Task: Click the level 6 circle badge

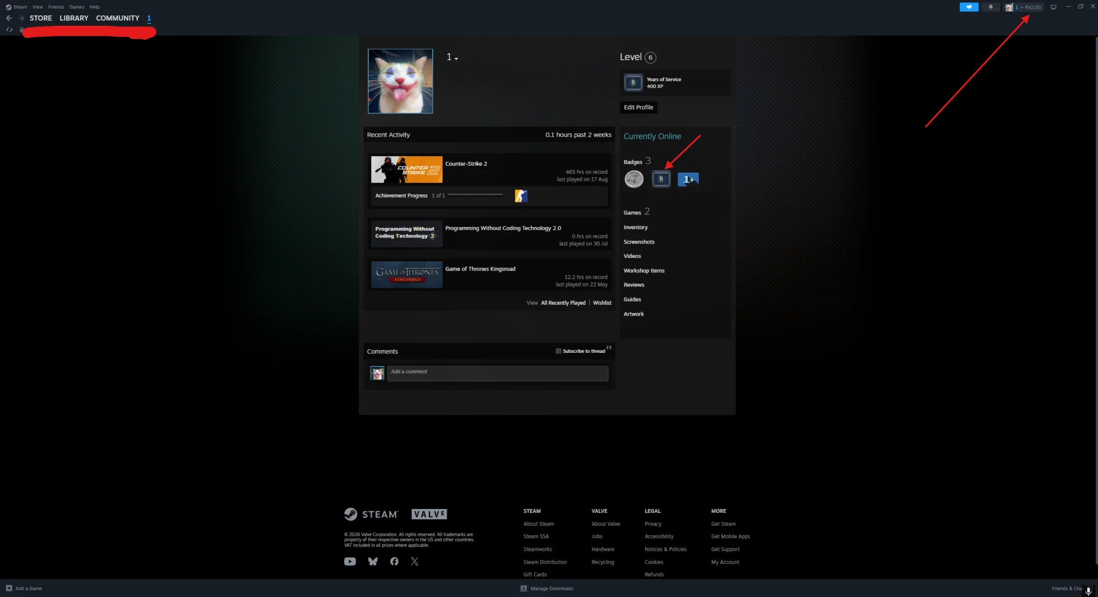Action: click(650, 57)
